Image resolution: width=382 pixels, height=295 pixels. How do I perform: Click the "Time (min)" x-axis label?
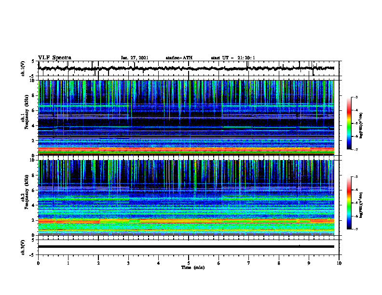click(193, 268)
